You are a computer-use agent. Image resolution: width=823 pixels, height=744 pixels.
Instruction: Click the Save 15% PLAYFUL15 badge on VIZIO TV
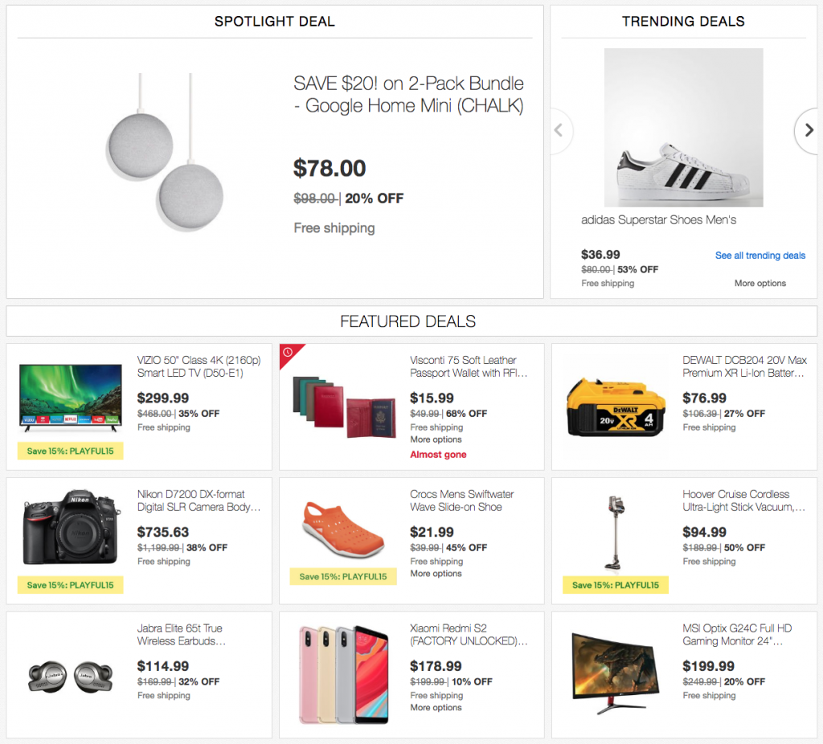[70, 452]
